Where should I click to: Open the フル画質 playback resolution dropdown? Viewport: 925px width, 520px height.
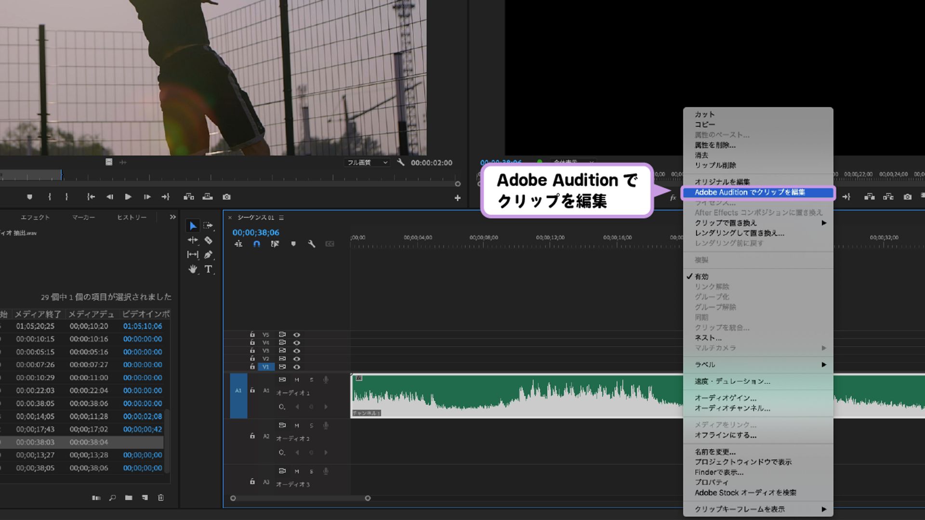[x=368, y=162]
